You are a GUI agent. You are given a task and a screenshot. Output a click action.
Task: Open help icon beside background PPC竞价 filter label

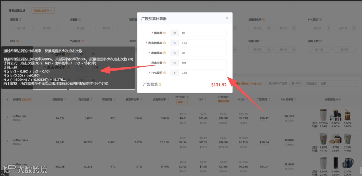(321, 20)
